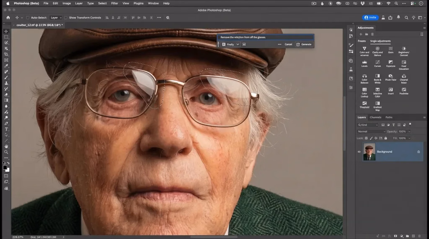This screenshot has height=239, width=429.
Task: Switch to the Paths tab
Action: coord(389,117)
